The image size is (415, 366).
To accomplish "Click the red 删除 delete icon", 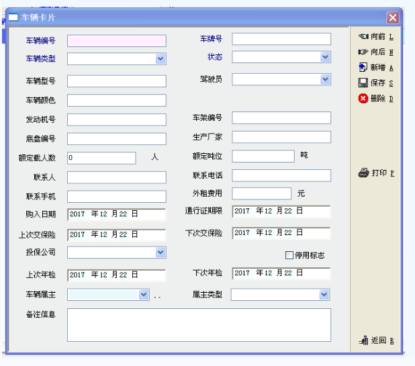I will point(363,98).
